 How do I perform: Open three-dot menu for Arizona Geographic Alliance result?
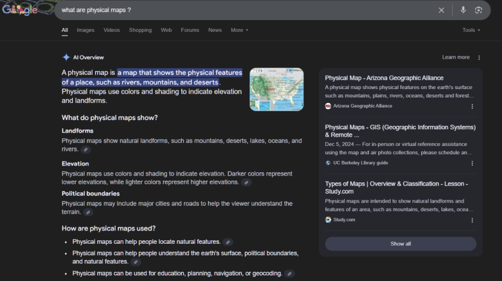point(472,106)
